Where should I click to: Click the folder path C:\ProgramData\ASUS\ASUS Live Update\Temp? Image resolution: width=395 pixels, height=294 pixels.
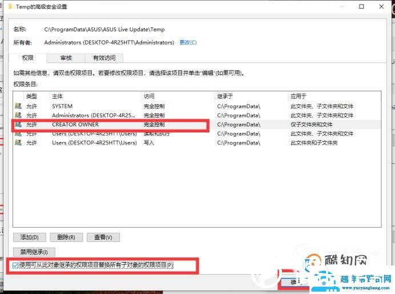104,30
